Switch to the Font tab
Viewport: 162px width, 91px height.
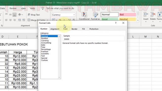[65, 29]
